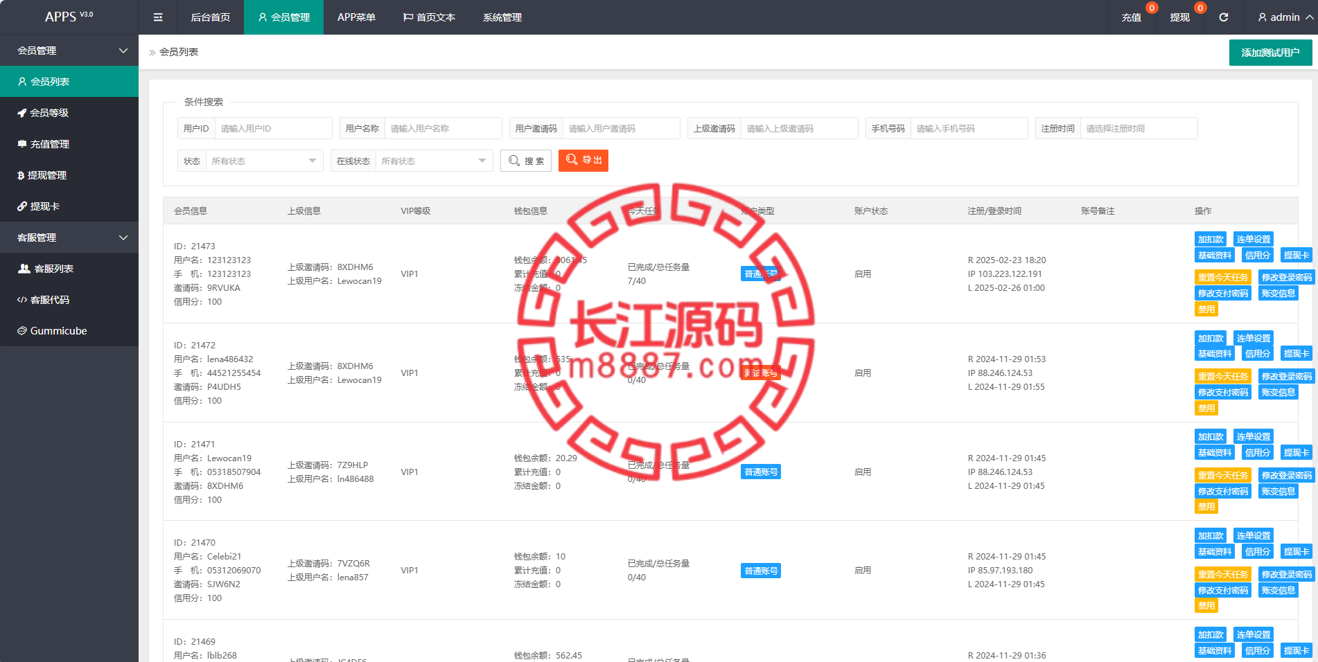This screenshot has width=1318, height=662.
Task: Open the 注册时间 date picker field
Action: [x=1139, y=128]
